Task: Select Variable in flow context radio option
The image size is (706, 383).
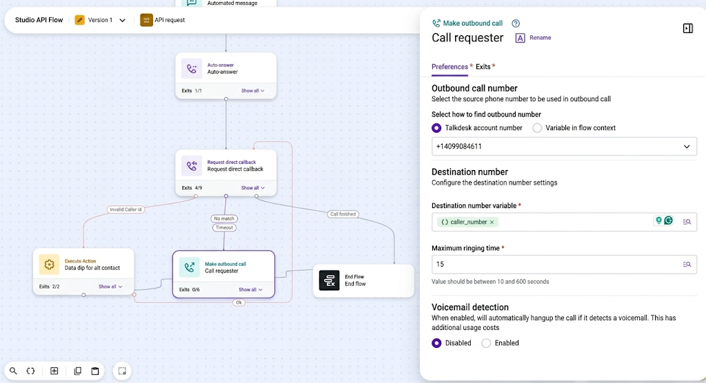Action: (537, 128)
